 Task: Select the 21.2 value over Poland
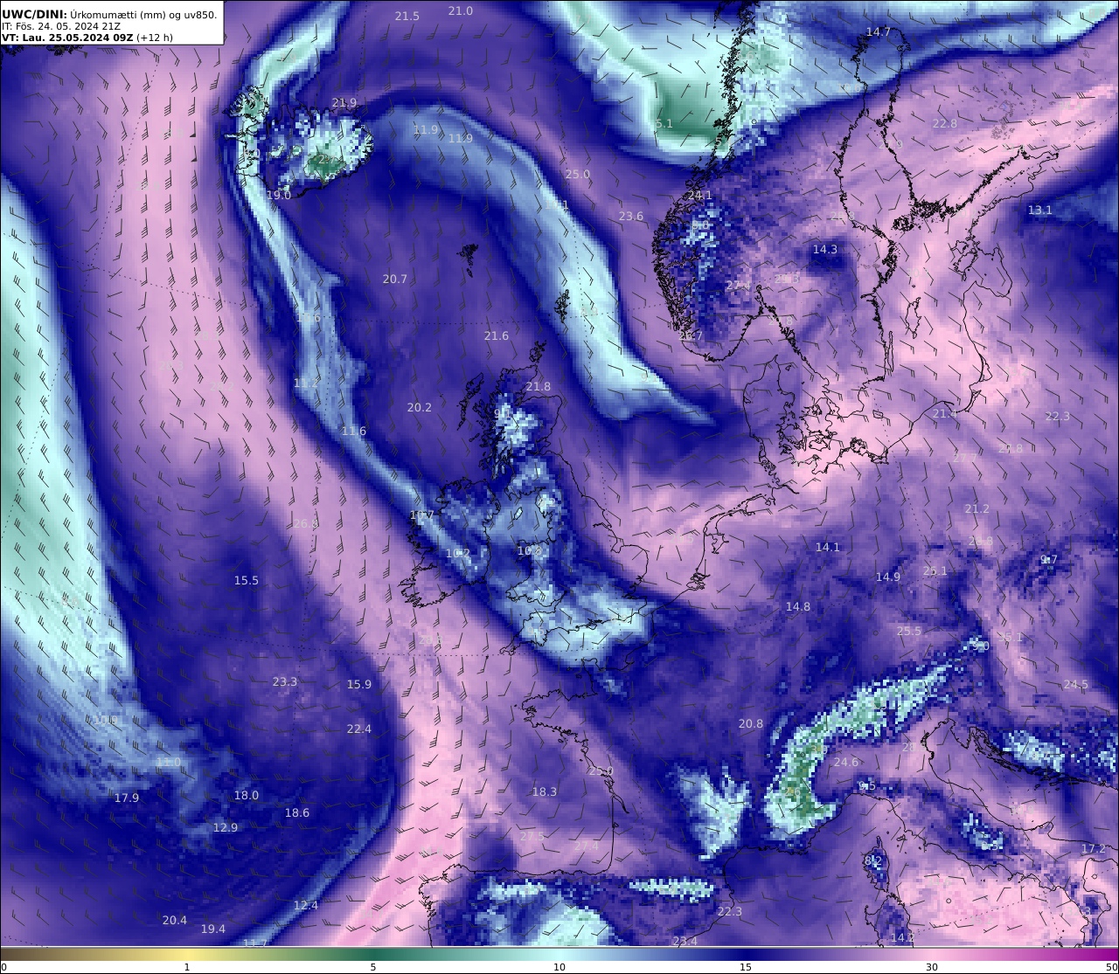tap(977, 508)
